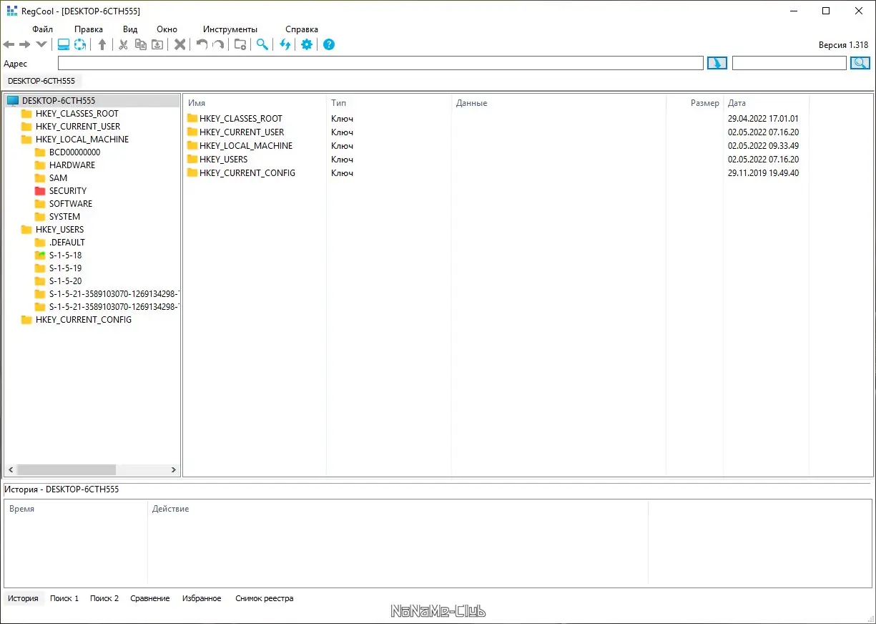The image size is (876, 624).
Task: Click the scissors Cut icon
Action: point(123,44)
